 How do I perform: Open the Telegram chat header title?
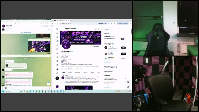pos(9,26)
